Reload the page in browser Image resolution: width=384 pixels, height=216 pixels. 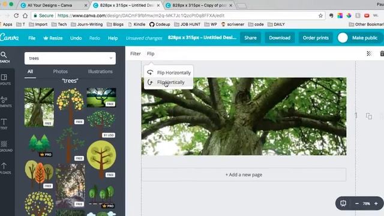(x=16, y=16)
